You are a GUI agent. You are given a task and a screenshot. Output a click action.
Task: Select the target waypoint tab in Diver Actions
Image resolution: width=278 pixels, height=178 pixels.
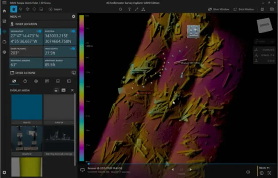click(36, 81)
